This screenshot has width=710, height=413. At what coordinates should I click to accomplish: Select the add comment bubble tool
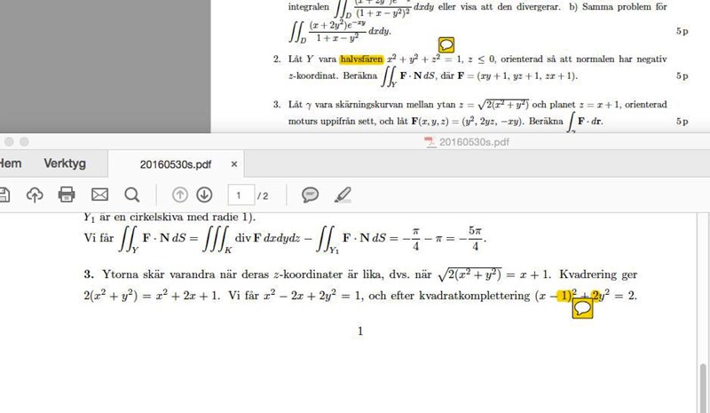310,195
